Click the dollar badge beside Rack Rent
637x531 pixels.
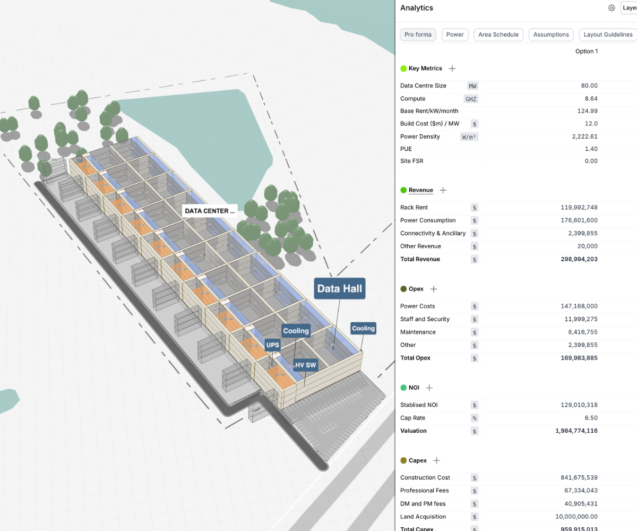[475, 208]
